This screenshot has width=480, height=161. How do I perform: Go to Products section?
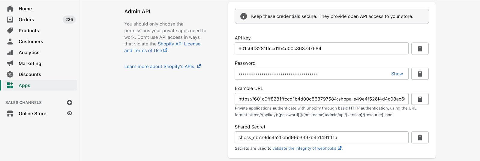tap(29, 30)
